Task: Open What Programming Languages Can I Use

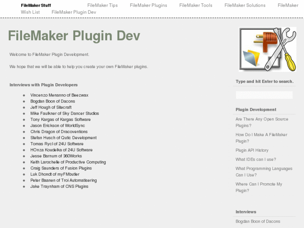Action: (264, 172)
